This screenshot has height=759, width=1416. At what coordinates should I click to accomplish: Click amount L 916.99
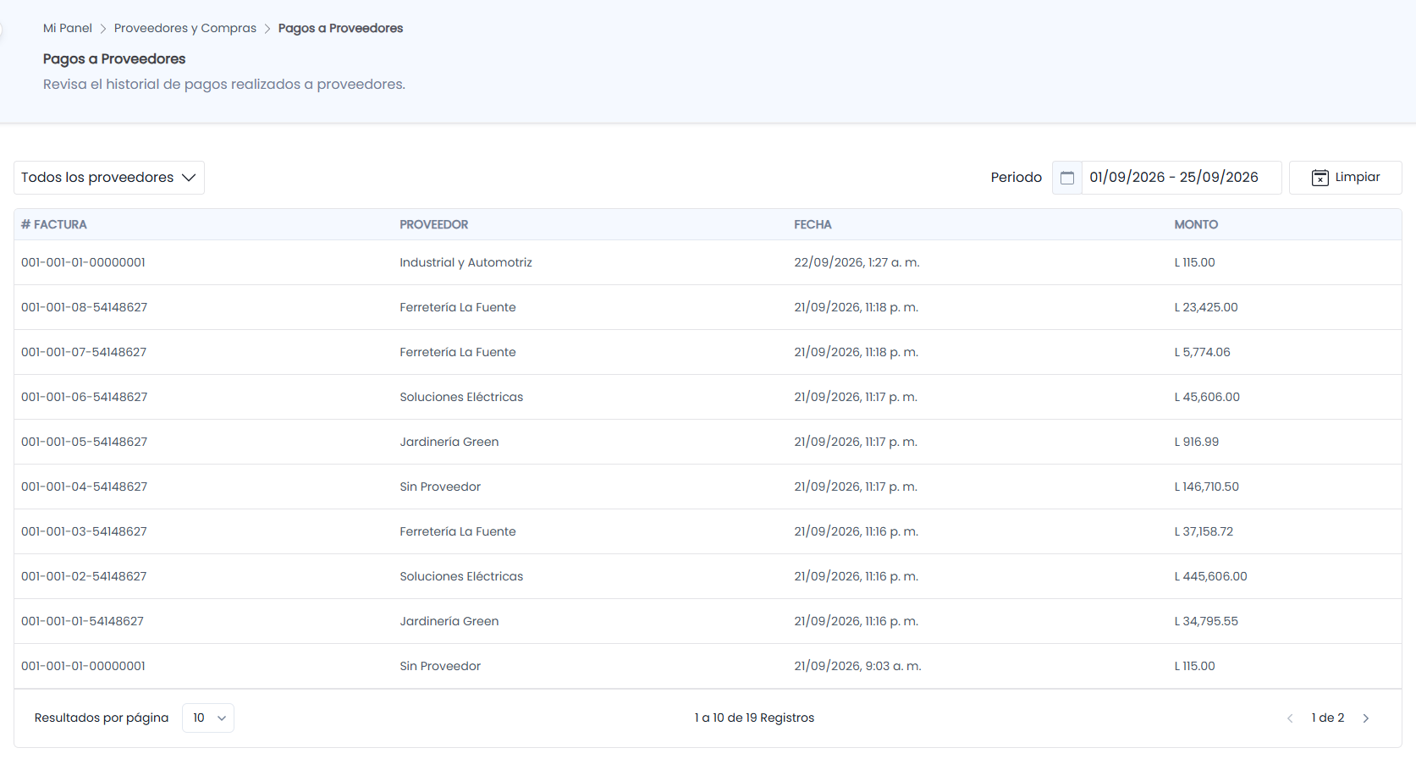coord(1197,442)
